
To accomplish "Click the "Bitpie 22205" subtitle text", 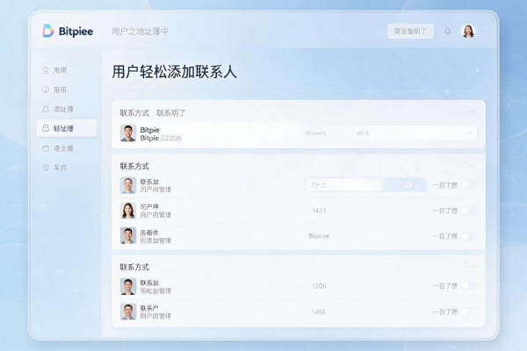I will point(161,138).
